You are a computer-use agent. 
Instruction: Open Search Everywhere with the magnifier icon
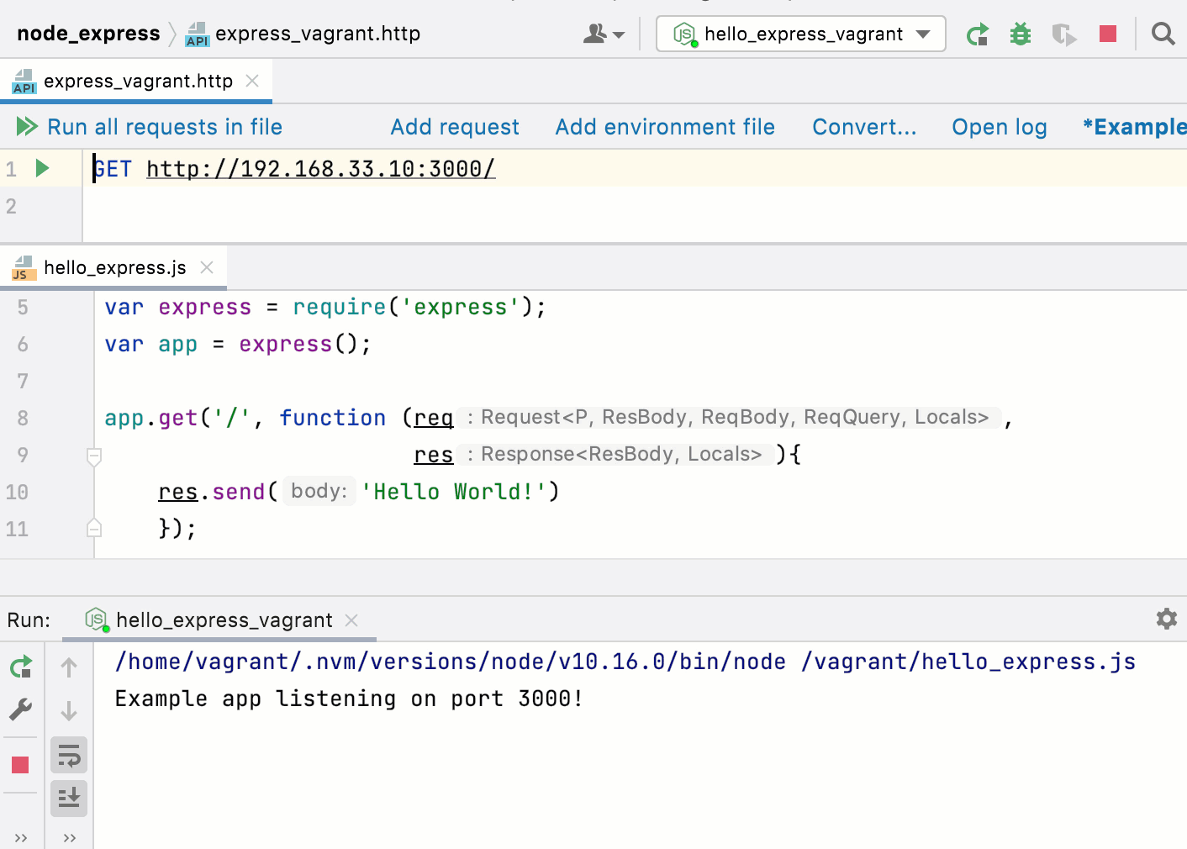click(x=1163, y=34)
